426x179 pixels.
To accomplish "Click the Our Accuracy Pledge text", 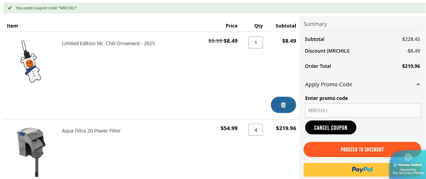I will (408, 173).
